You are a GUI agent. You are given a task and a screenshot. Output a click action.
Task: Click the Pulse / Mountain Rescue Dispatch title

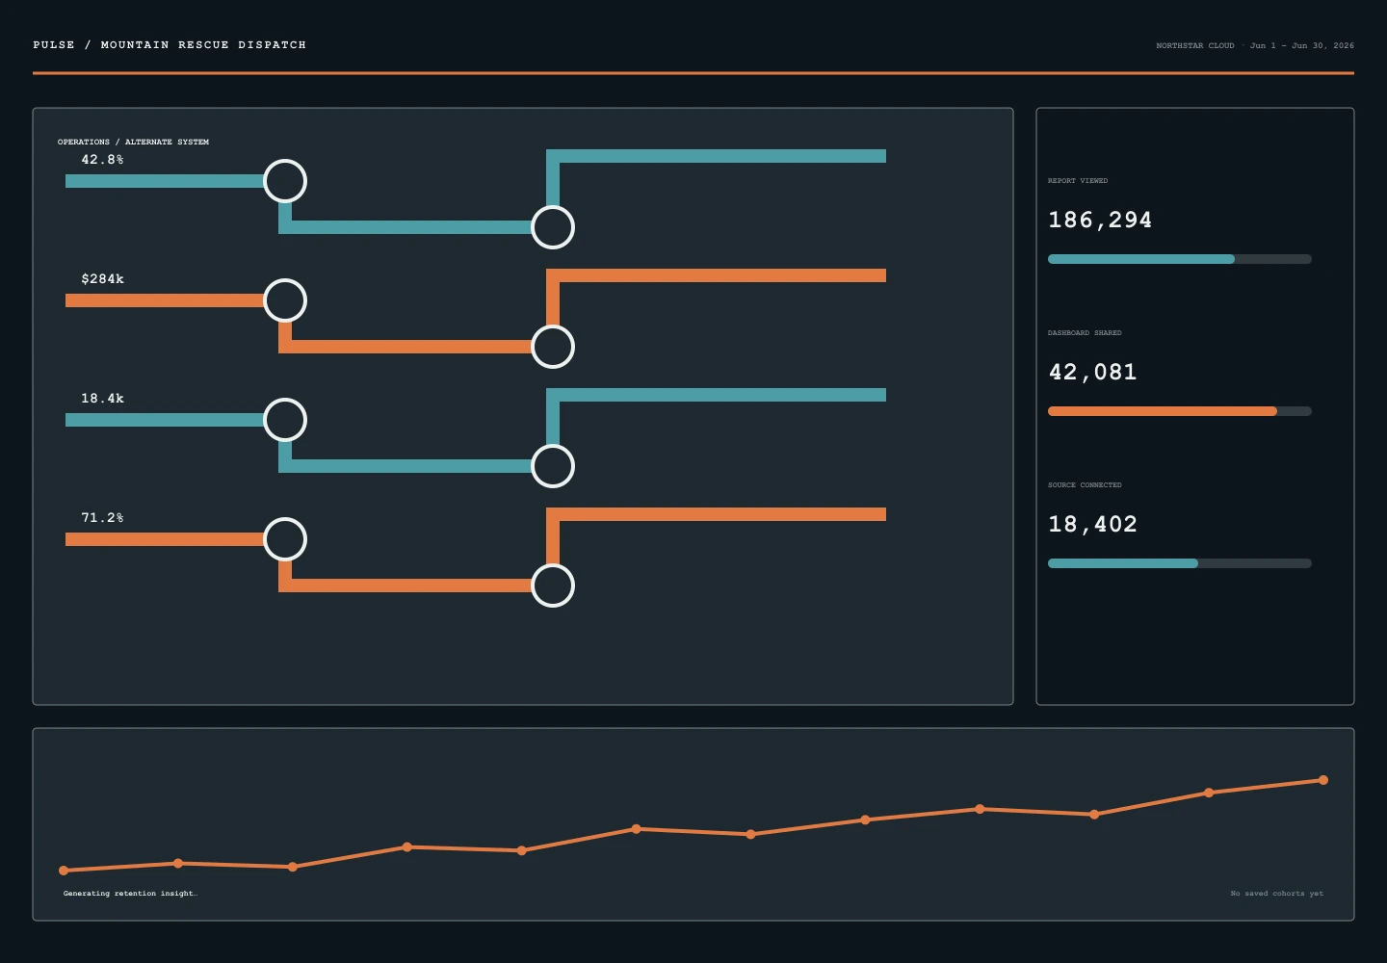pos(170,45)
